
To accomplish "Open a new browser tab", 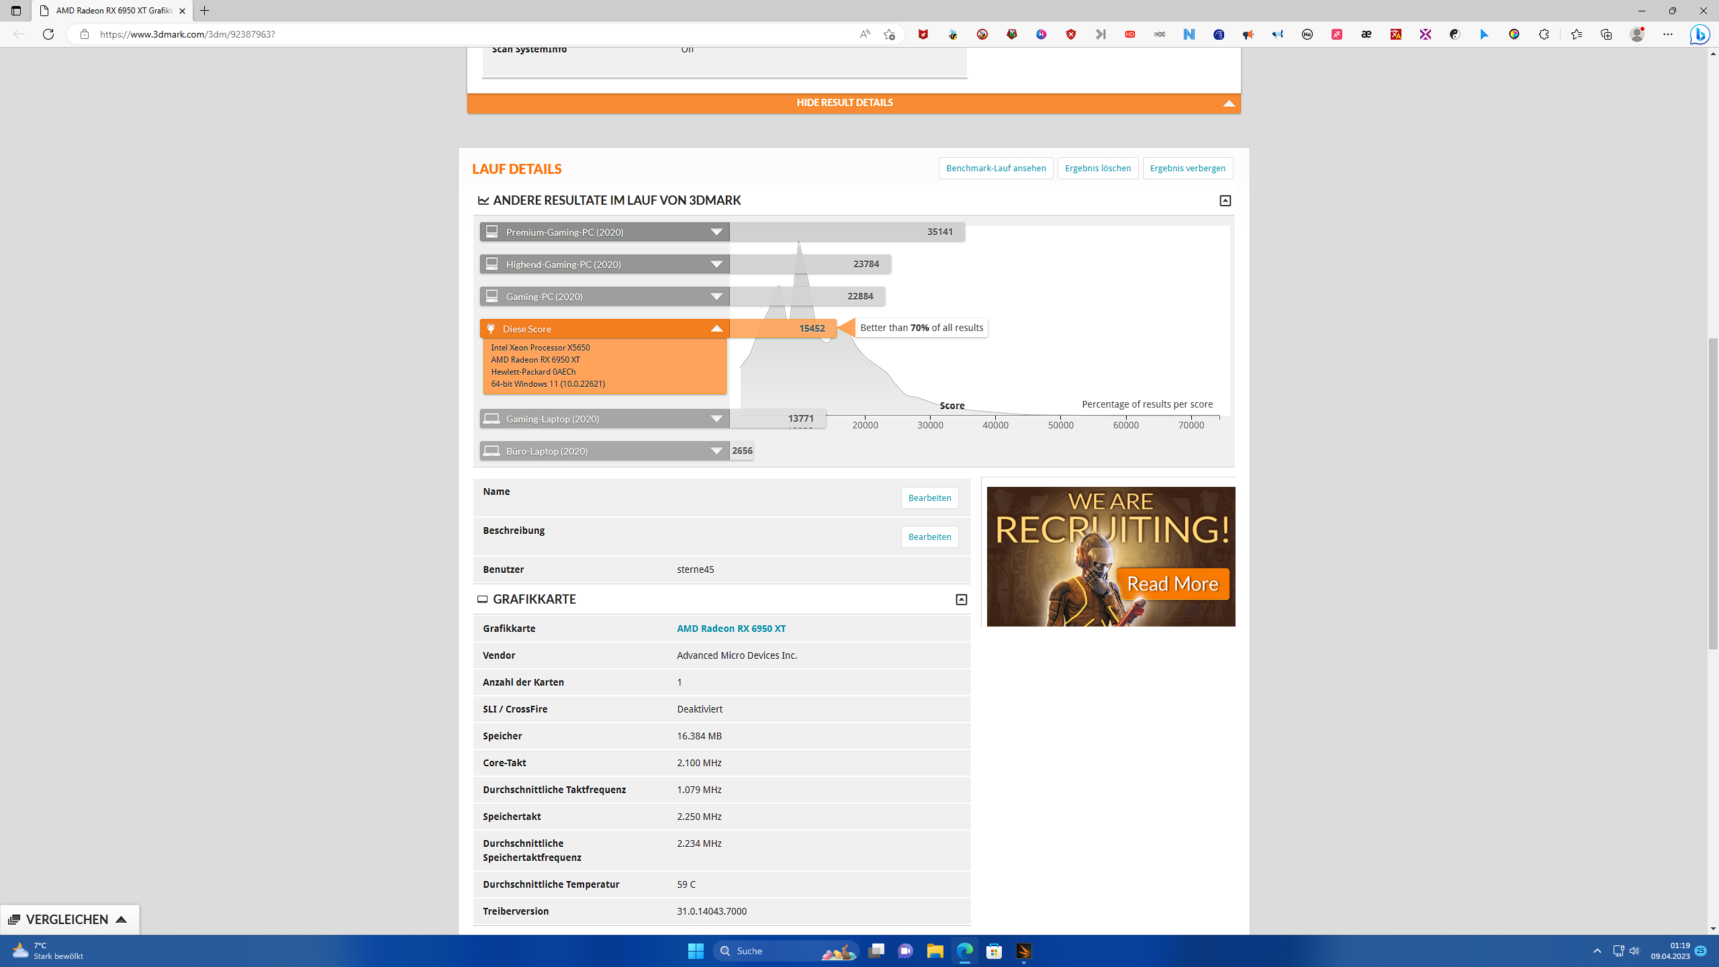I will [x=205, y=11].
